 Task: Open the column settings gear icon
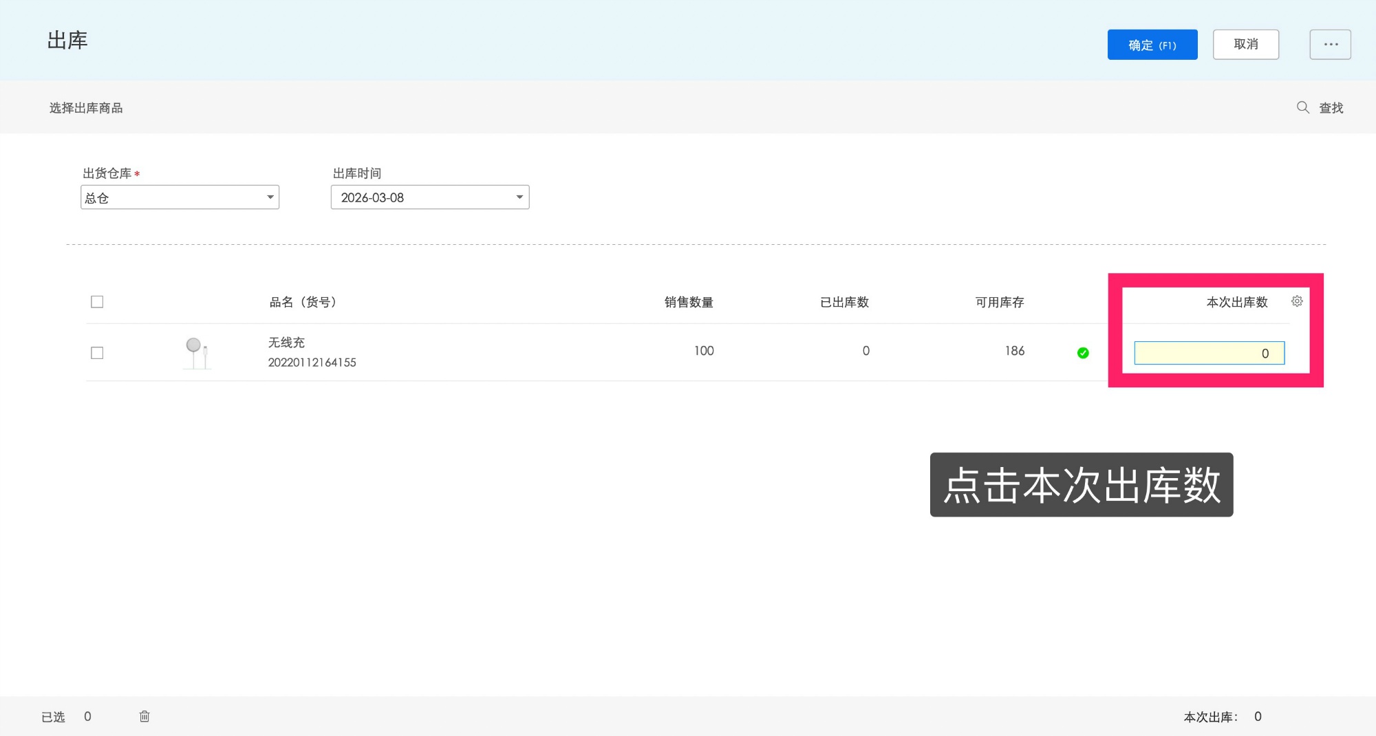[x=1298, y=301]
